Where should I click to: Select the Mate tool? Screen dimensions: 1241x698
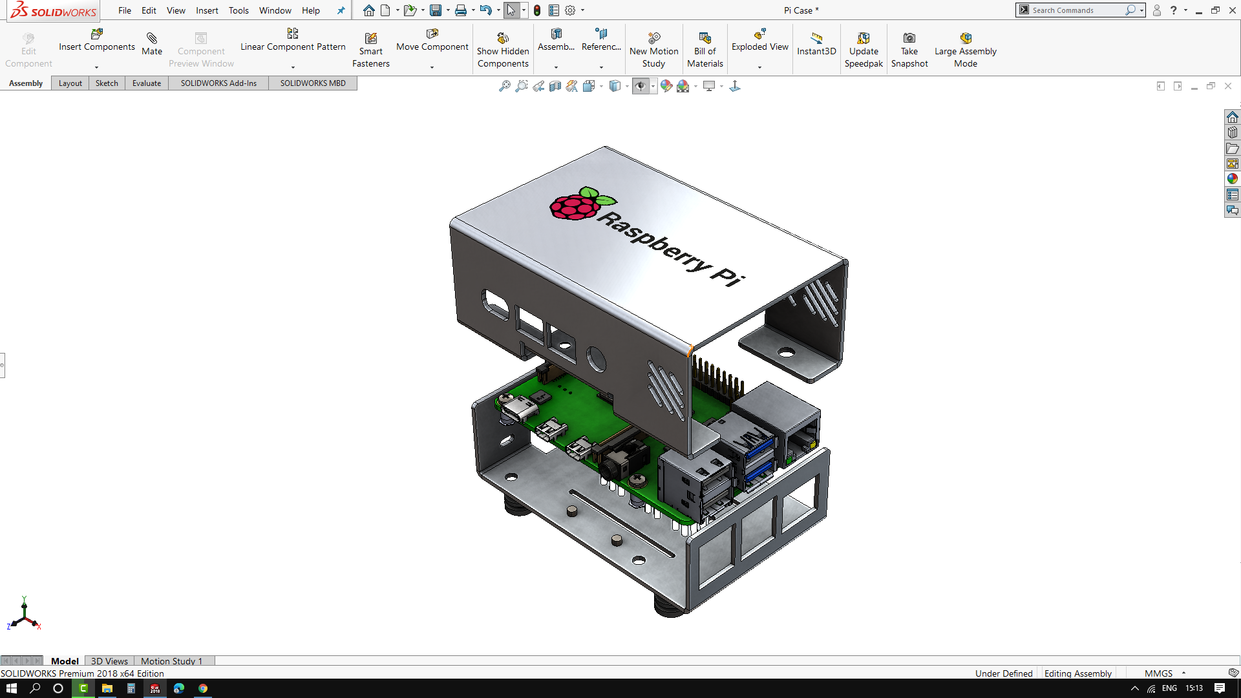click(152, 44)
